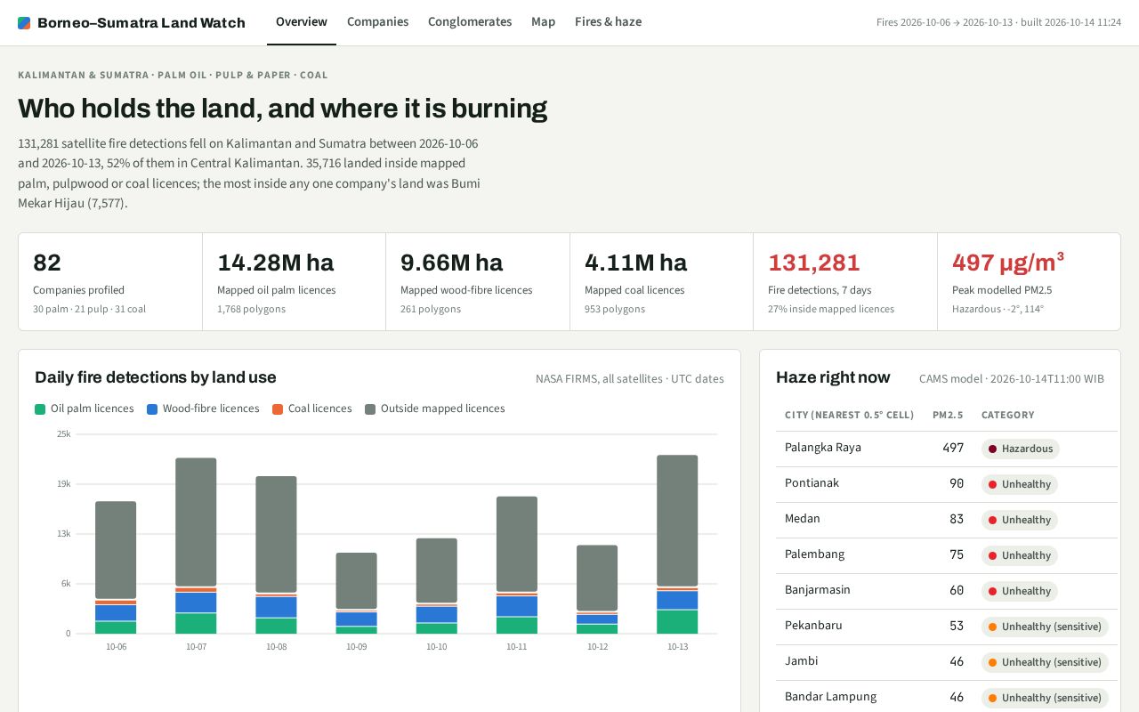Toggle the Wood-fibre licences legend swatch
The height and width of the screenshot is (712, 1139).
[x=152, y=409]
